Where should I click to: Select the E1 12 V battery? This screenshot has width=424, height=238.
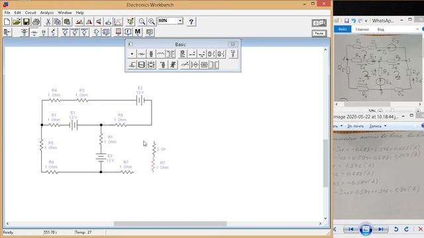pos(74,125)
